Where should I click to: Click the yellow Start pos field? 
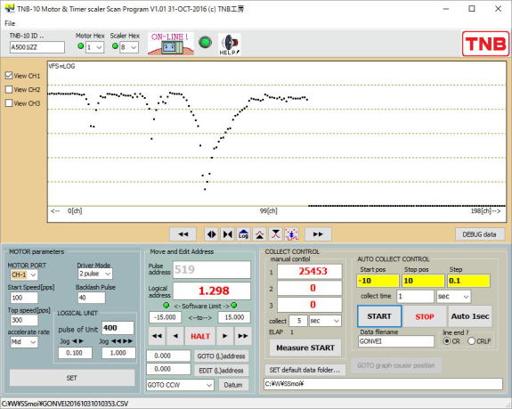pos(378,281)
